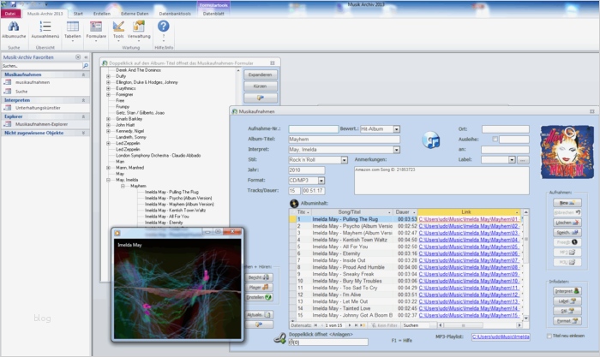Open the Albumsuche binoculars icon
Viewport: 600px width, 357px height.
tap(14, 27)
